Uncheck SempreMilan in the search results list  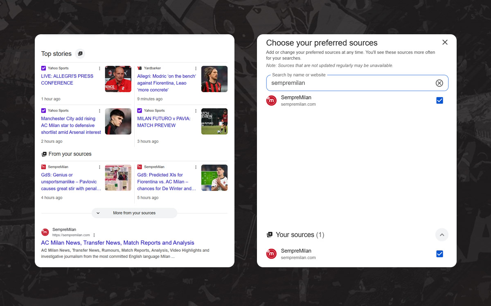439,100
